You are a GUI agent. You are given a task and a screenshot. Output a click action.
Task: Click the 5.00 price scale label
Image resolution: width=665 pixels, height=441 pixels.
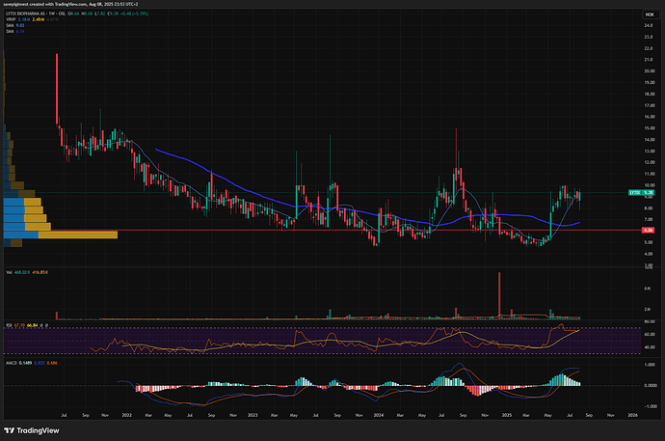[x=648, y=242]
